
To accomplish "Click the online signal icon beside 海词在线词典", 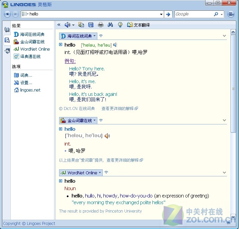I will (101, 36).
